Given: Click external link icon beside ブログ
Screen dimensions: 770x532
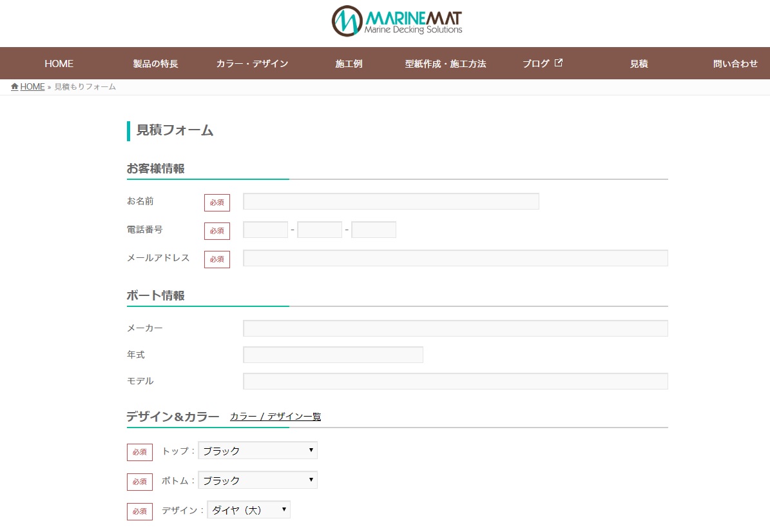Looking at the screenshot, I should tap(559, 63).
